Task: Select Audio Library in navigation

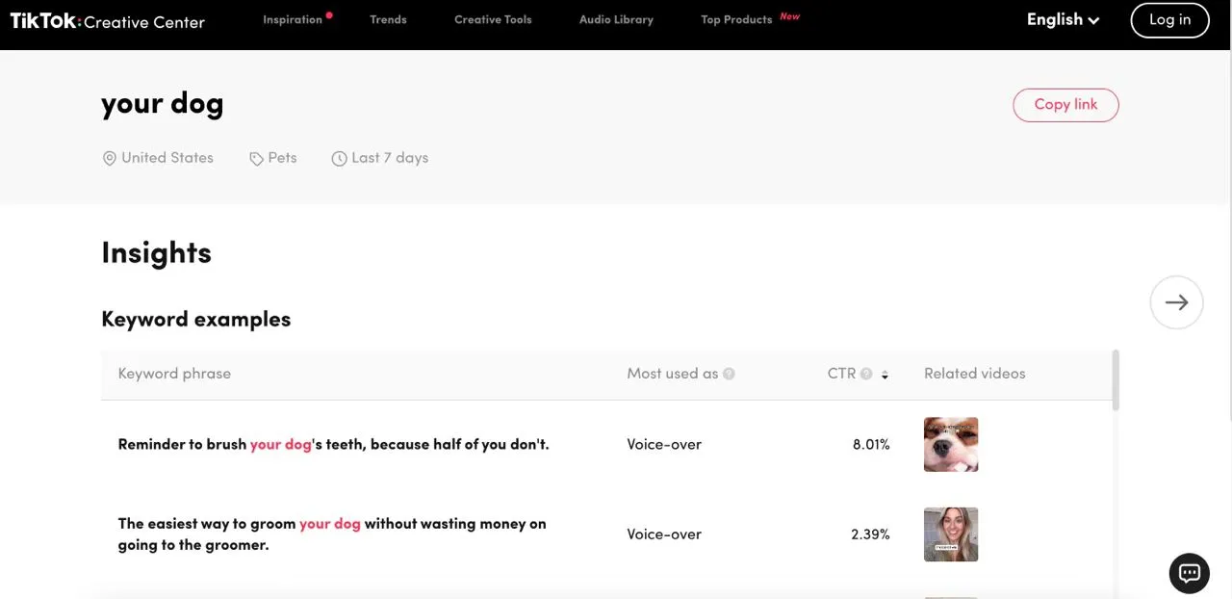Action: 616,19
